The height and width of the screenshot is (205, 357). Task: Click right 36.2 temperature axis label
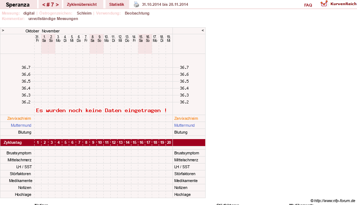184,102
